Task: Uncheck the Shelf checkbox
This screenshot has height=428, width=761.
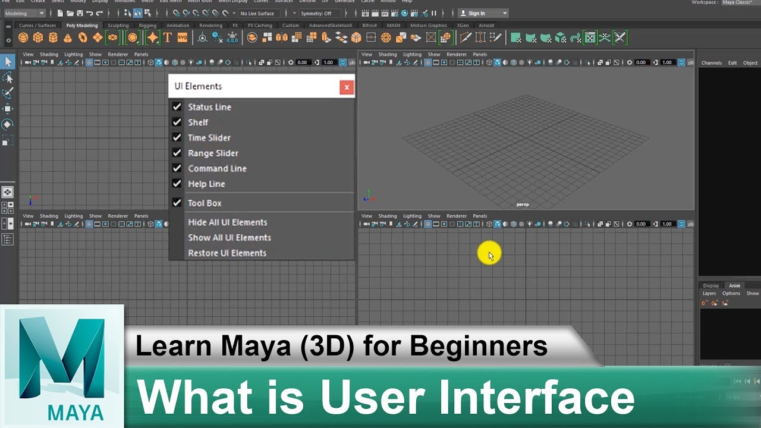Action: tap(177, 122)
